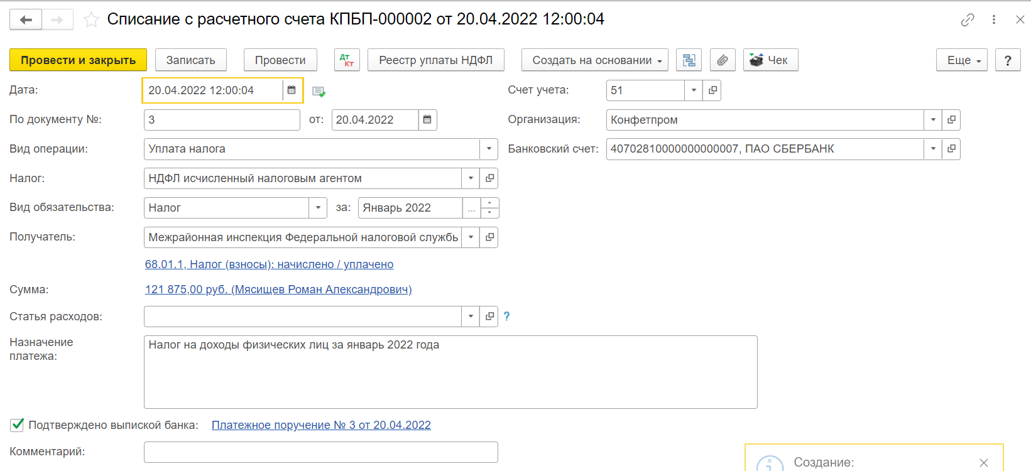
Task: Open Платежное поручение № 3 link
Action: (321, 425)
